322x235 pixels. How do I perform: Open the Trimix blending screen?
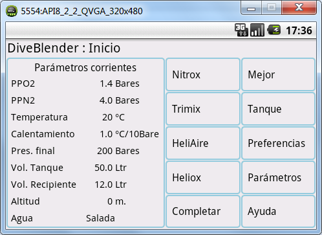coord(203,109)
